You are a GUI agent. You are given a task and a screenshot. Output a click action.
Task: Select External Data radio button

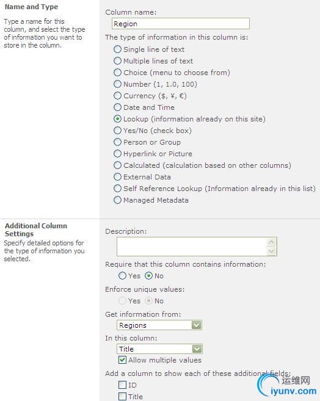point(117,177)
